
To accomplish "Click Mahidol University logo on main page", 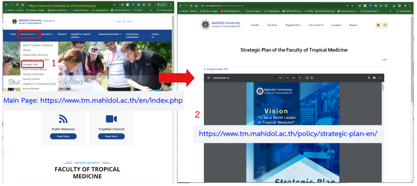I will coord(26,21).
